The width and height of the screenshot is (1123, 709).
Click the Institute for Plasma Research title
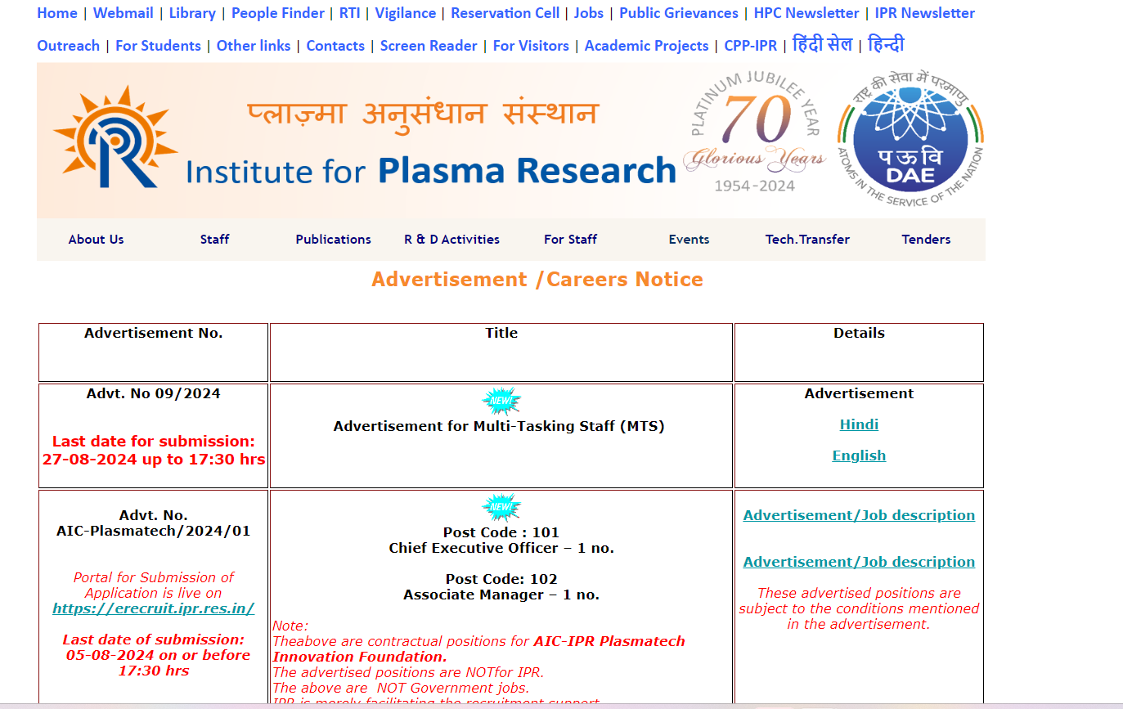(431, 171)
